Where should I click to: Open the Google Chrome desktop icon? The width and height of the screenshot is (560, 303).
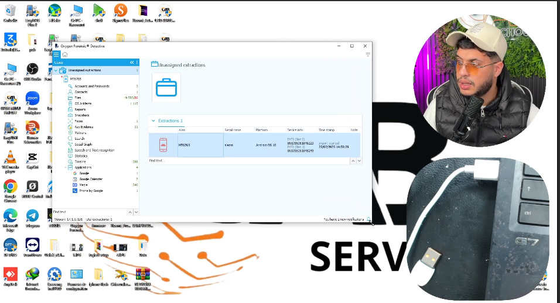click(11, 190)
